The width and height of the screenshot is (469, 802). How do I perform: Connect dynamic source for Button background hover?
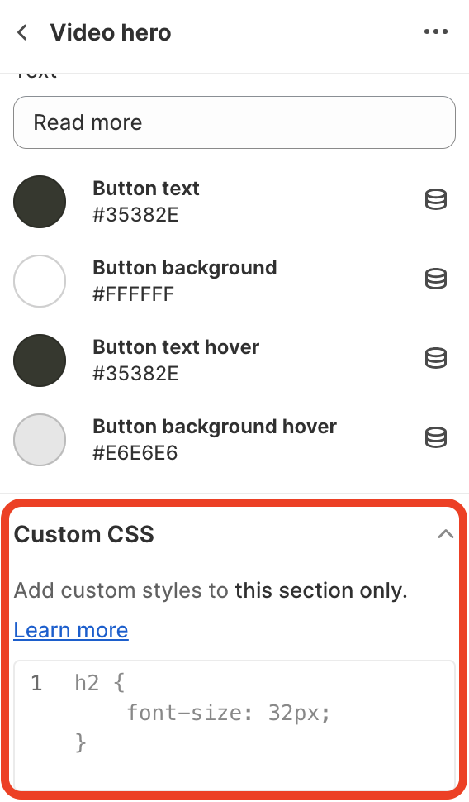tap(436, 437)
